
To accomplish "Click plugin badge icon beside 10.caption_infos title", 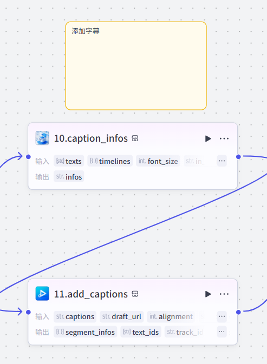I will point(135,138).
